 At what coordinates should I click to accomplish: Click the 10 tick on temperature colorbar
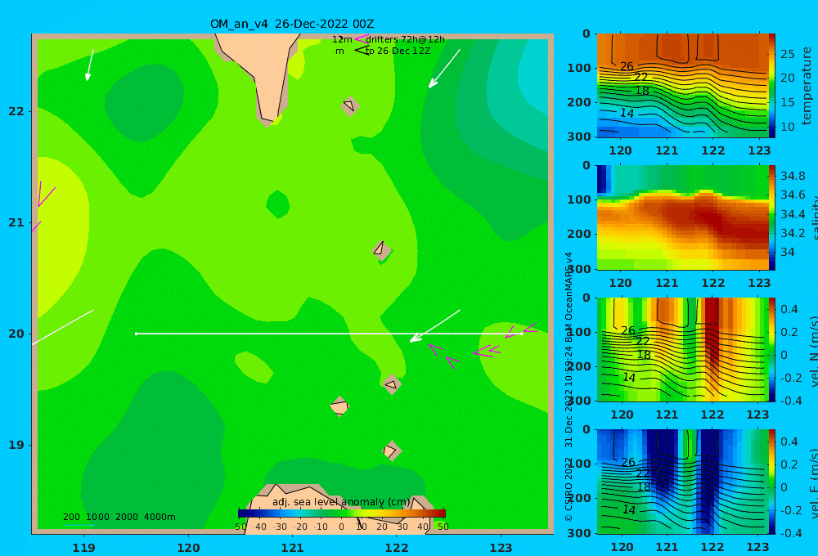point(788,127)
